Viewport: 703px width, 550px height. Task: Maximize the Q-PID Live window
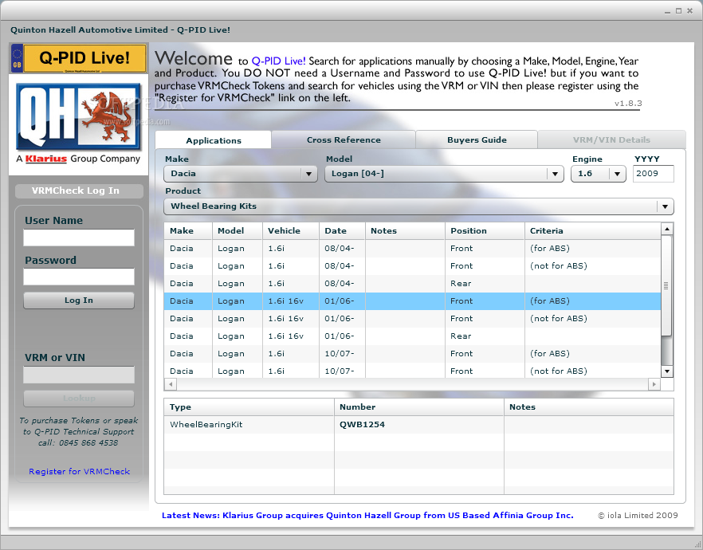point(679,11)
